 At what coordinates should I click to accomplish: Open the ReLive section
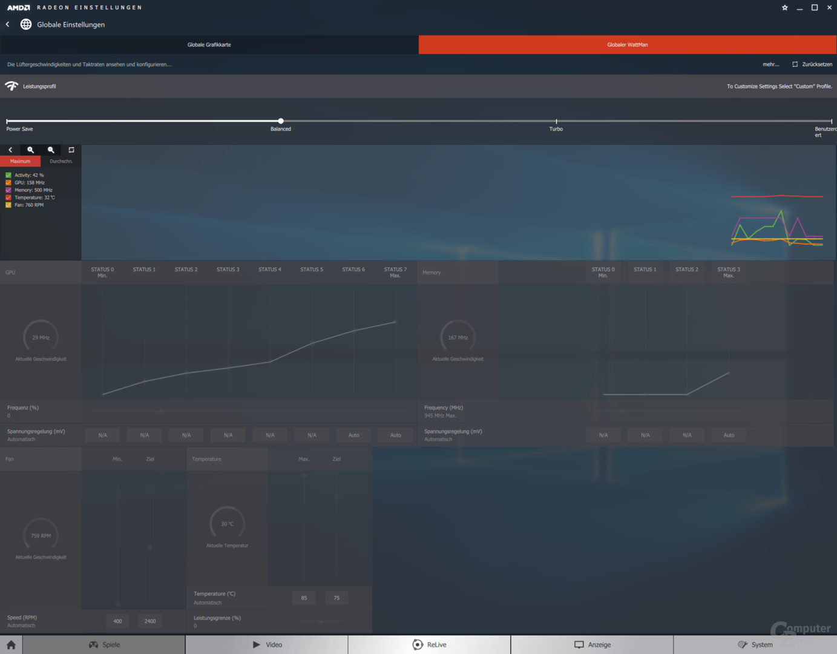430,645
